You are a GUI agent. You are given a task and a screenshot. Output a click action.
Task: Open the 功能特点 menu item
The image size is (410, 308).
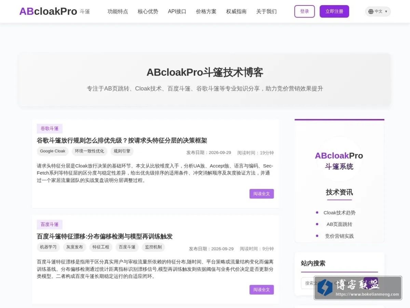click(x=118, y=11)
